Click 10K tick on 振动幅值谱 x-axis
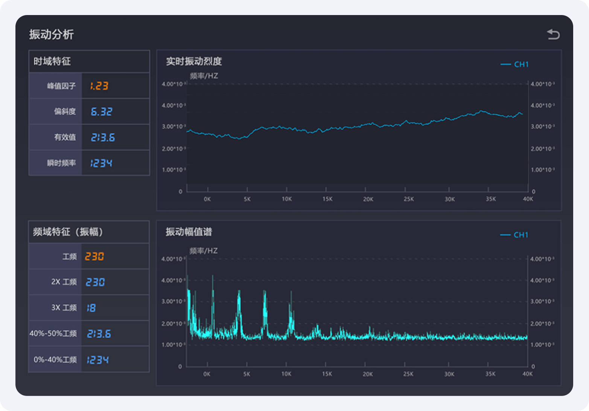This screenshot has height=411, width=589. point(286,374)
